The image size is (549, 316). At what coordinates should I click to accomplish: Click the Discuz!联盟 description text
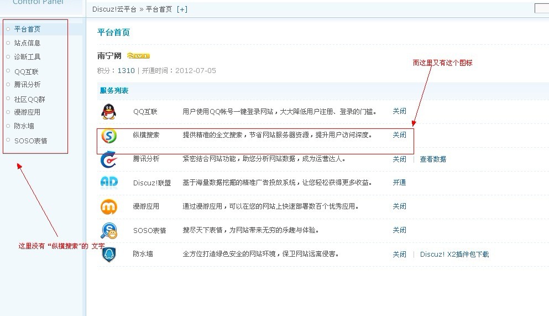tap(278, 183)
